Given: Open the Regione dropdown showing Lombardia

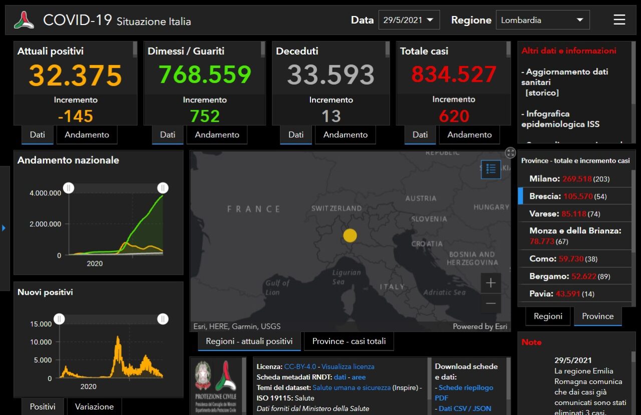Looking at the screenshot, I should point(542,20).
